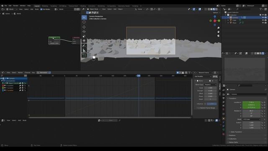Toggle visibility eye of Z Location channel

(5, 90)
